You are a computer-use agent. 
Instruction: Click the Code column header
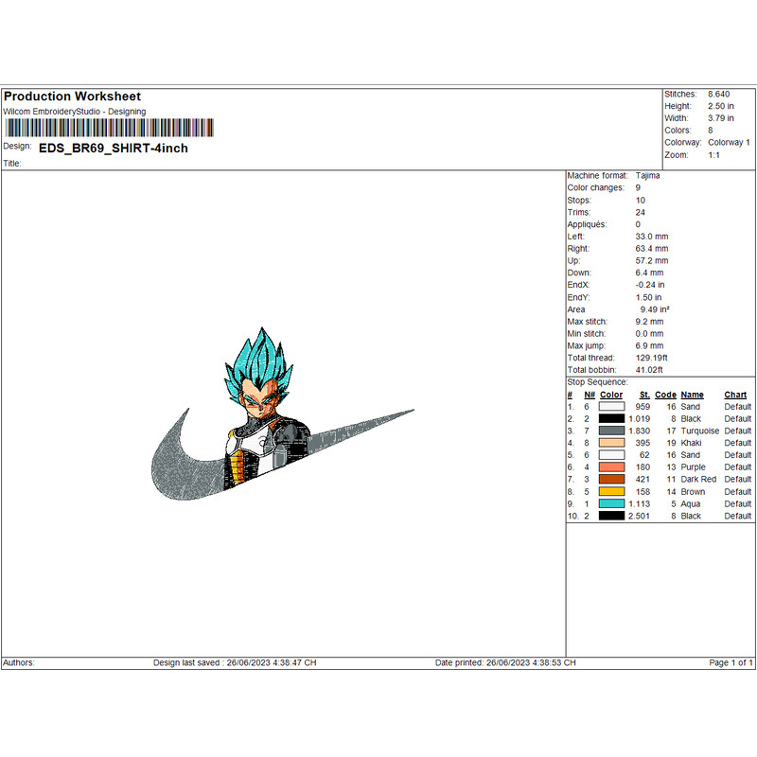pyautogui.click(x=665, y=395)
